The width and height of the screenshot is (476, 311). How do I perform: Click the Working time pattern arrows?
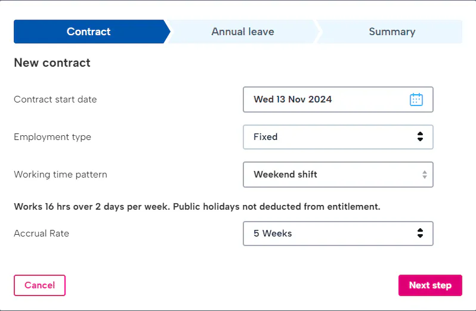[424, 175]
